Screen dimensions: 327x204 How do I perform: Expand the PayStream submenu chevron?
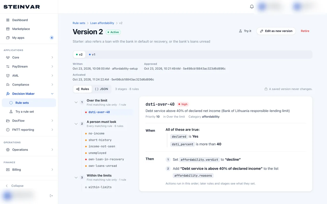pos(52,67)
